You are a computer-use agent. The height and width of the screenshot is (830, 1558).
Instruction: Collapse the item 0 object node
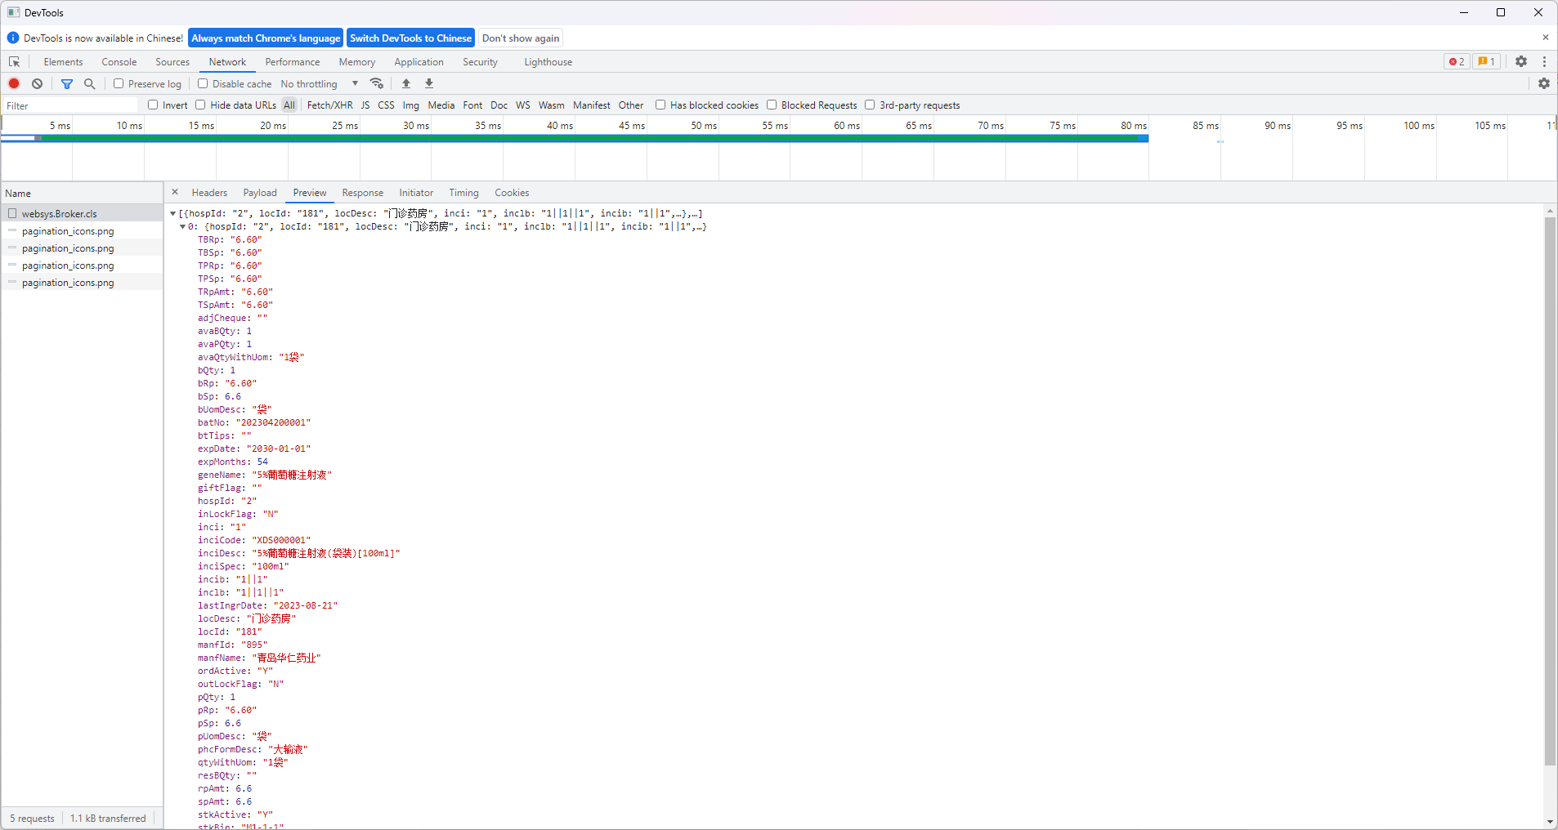click(182, 226)
